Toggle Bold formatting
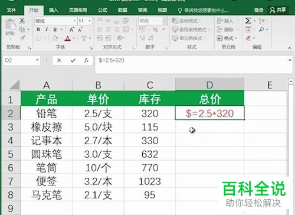Viewport: 295px width, 215px height. pyautogui.click(x=38, y=30)
